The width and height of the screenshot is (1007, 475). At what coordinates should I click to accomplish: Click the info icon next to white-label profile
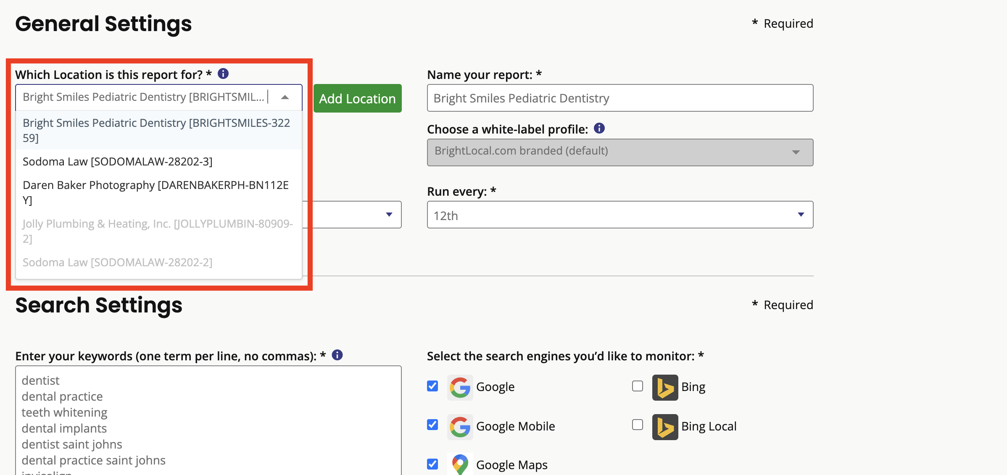tap(599, 128)
